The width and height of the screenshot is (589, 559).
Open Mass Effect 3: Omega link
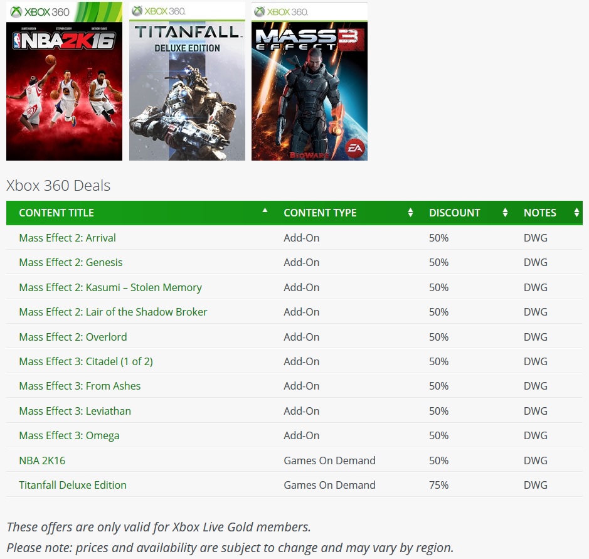69,435
